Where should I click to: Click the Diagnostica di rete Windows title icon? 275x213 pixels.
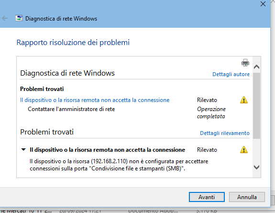pyautogui.click(x=19, y=18)
